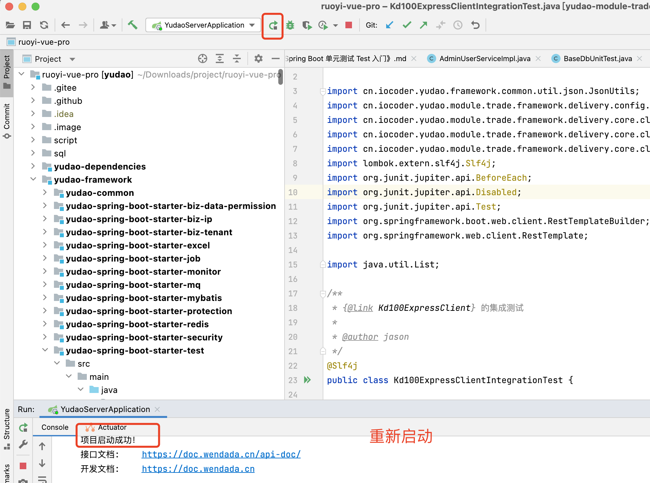Open the api-doc link in console
The height and width of the screenshot is (483, 650).
point(221,454)
